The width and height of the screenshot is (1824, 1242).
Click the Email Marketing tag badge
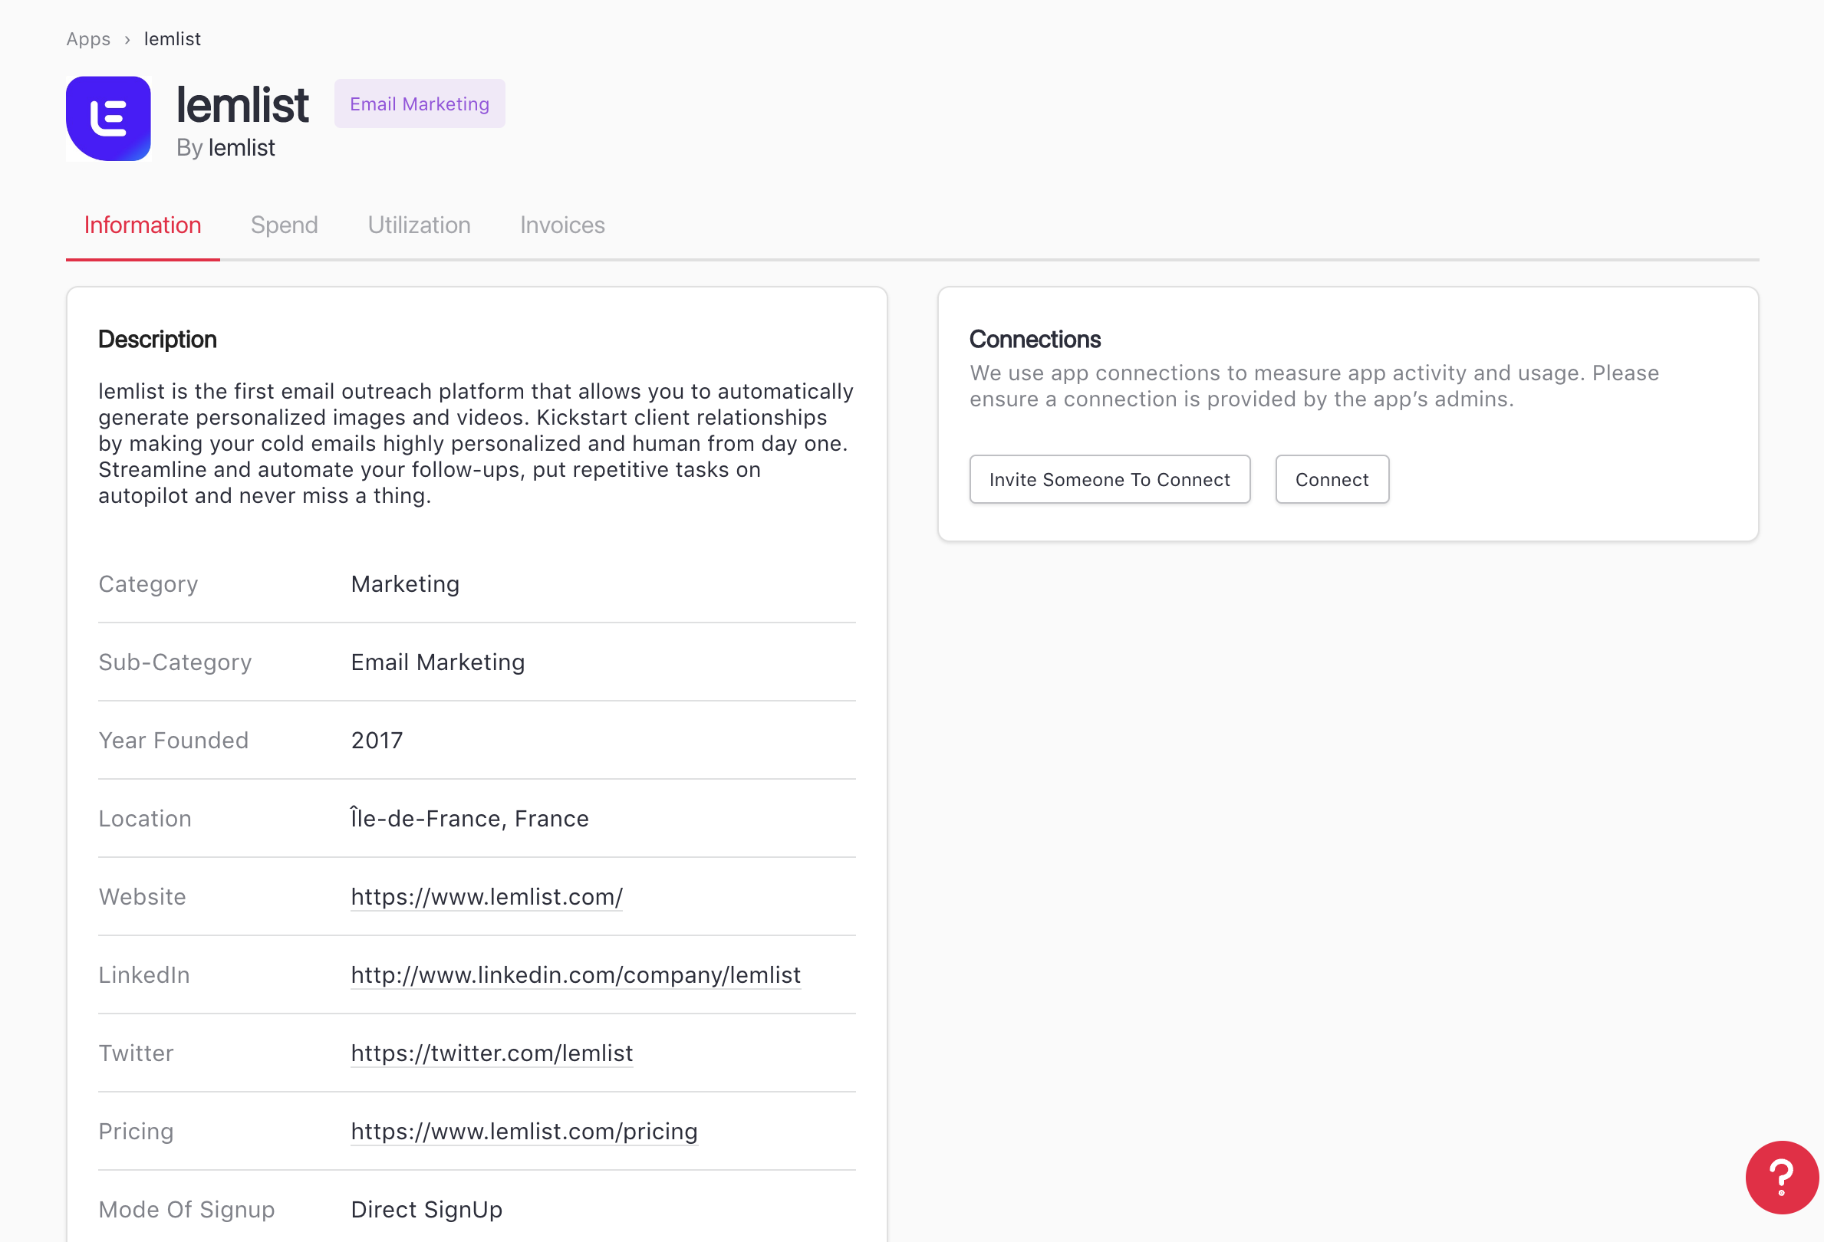point(419,103)
